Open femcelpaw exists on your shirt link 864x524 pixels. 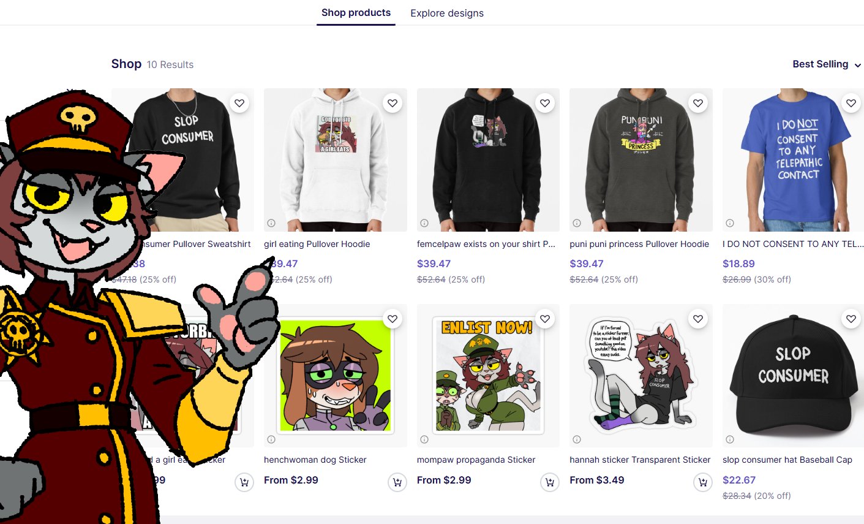pyautogui.click(x=486, y=244)
